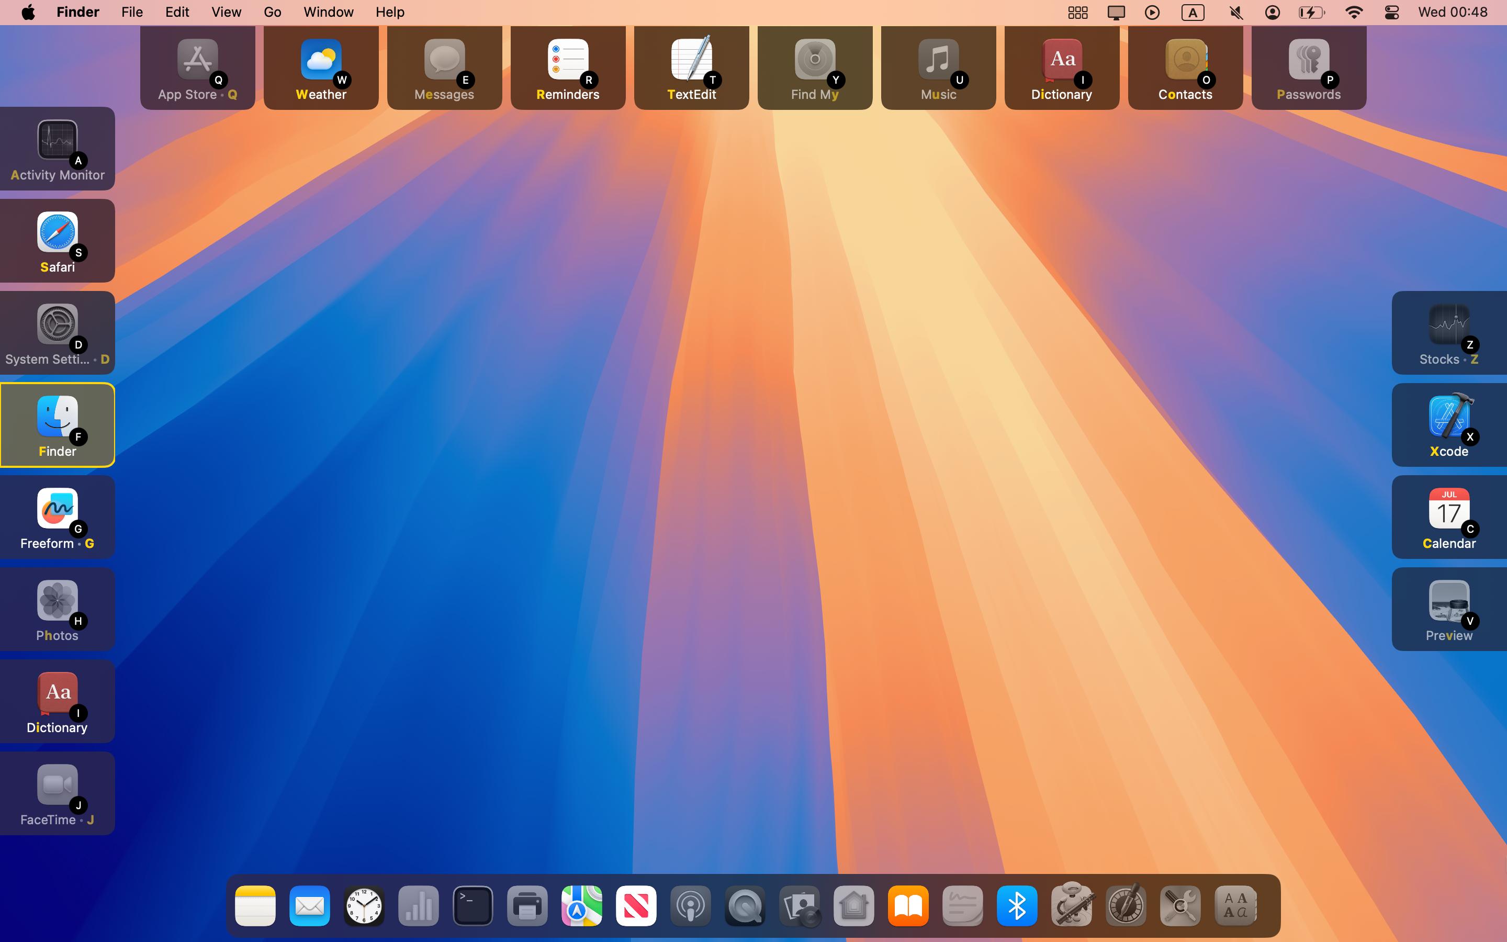Open Automator from the Dock
This screenshot has width=1507, height=942.
click(1071, 905)
